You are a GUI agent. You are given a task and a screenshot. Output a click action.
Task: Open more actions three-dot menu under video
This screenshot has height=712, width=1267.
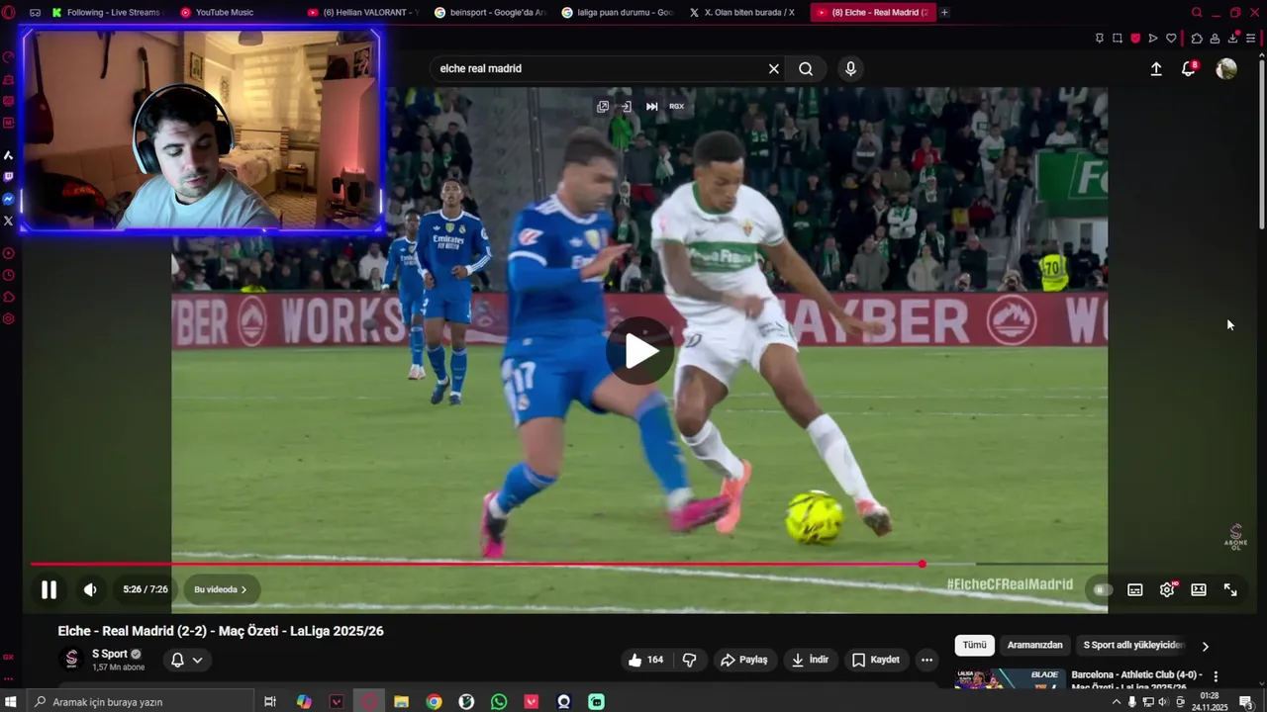coord(926,660)
